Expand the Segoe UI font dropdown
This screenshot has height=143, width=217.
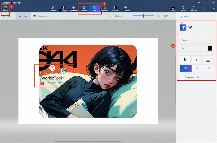tap(196, 40)
